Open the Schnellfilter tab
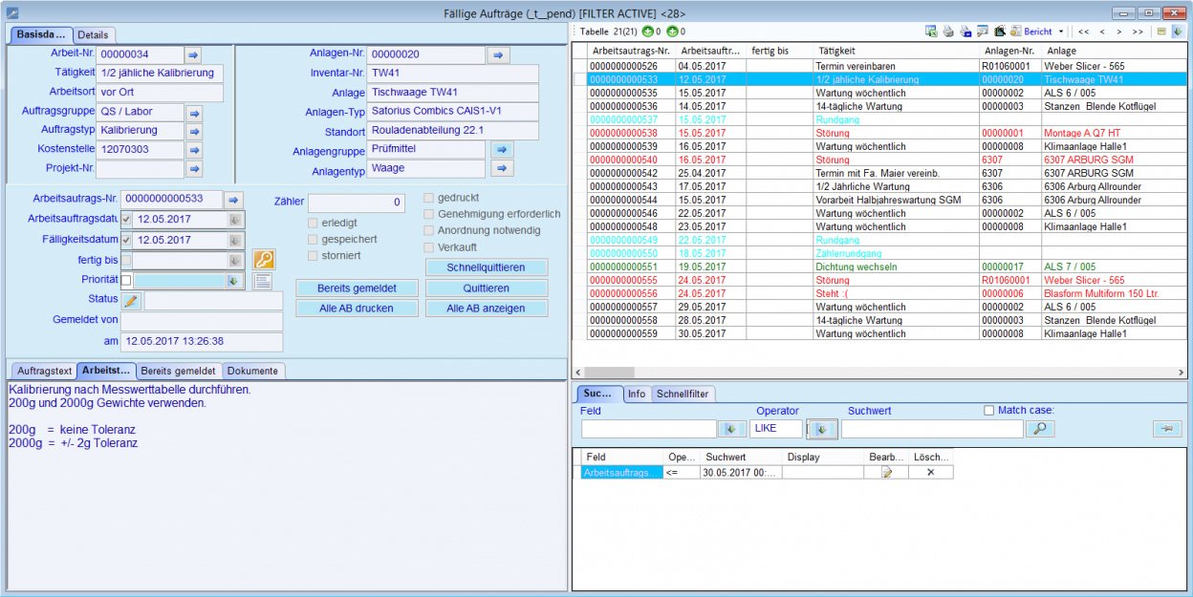Image resolution: width=1193 pixels, height=597 pixels. 683,394
